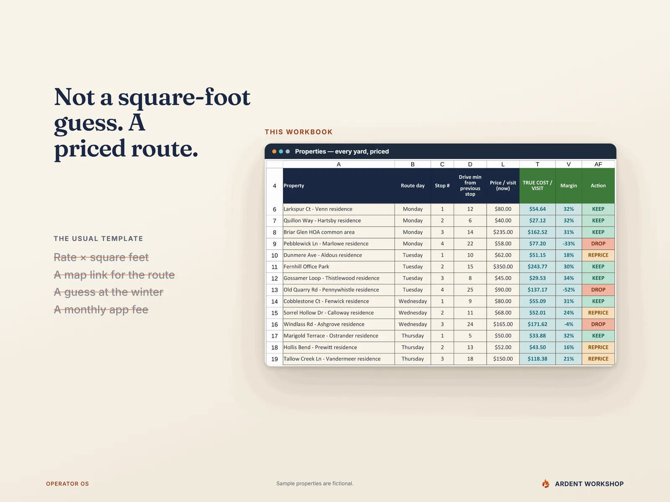
Task: Click the gray window dot in the title bar
Action: 288,151
